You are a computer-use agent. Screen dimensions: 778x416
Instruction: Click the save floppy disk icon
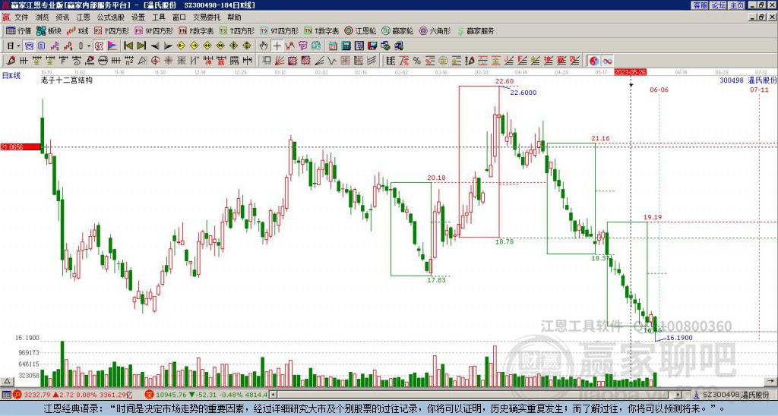click(x=372, y=46)
